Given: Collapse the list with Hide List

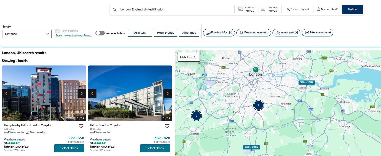Looking at the screenshot, I should 189,57.
